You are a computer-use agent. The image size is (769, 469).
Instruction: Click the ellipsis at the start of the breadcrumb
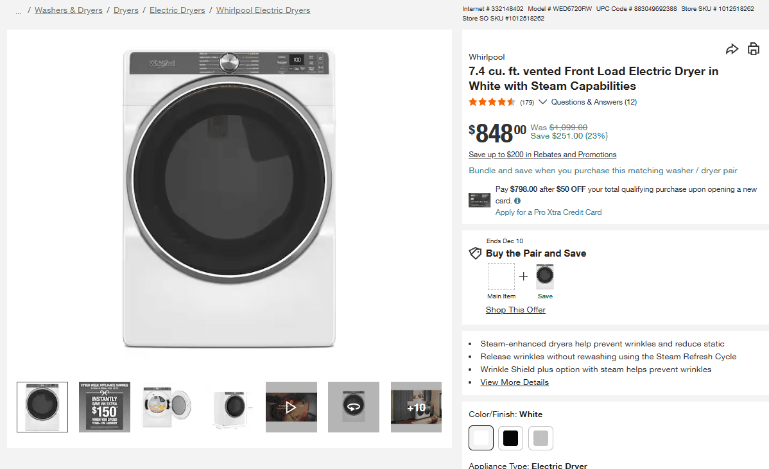pyautogui.click(x=18, y=10)
